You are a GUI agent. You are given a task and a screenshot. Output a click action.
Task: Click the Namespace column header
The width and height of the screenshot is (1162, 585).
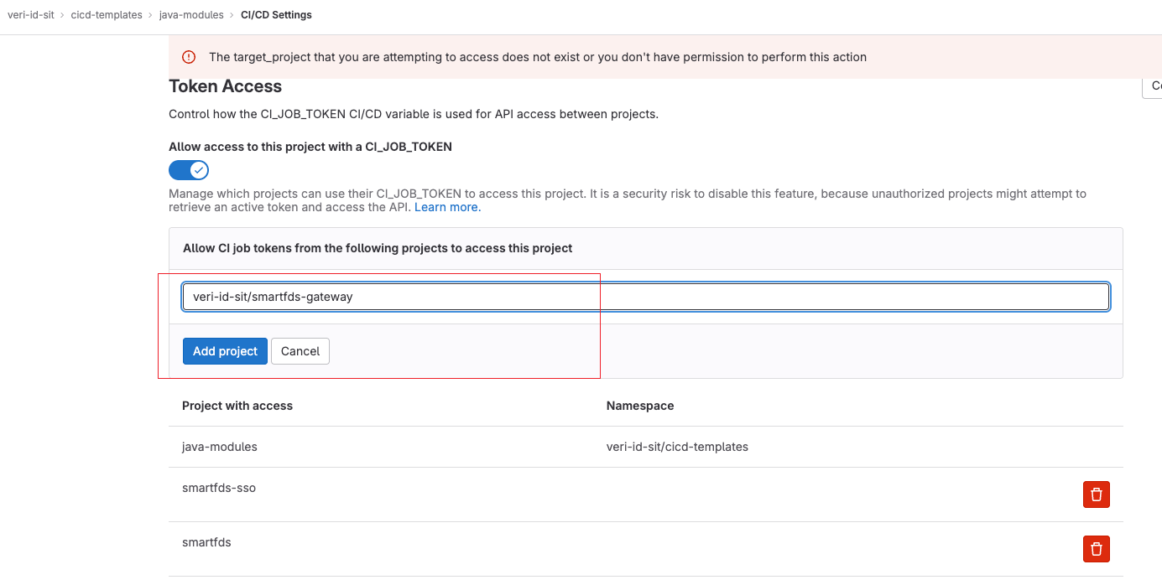(640, 406)
